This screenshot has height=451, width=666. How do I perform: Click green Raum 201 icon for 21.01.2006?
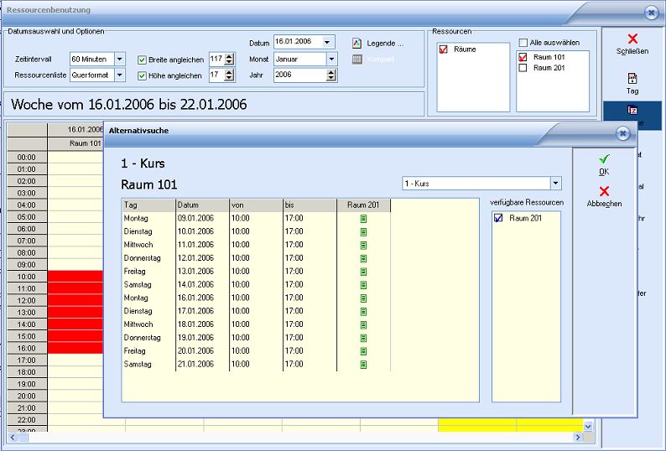click(x=363, y=365)
